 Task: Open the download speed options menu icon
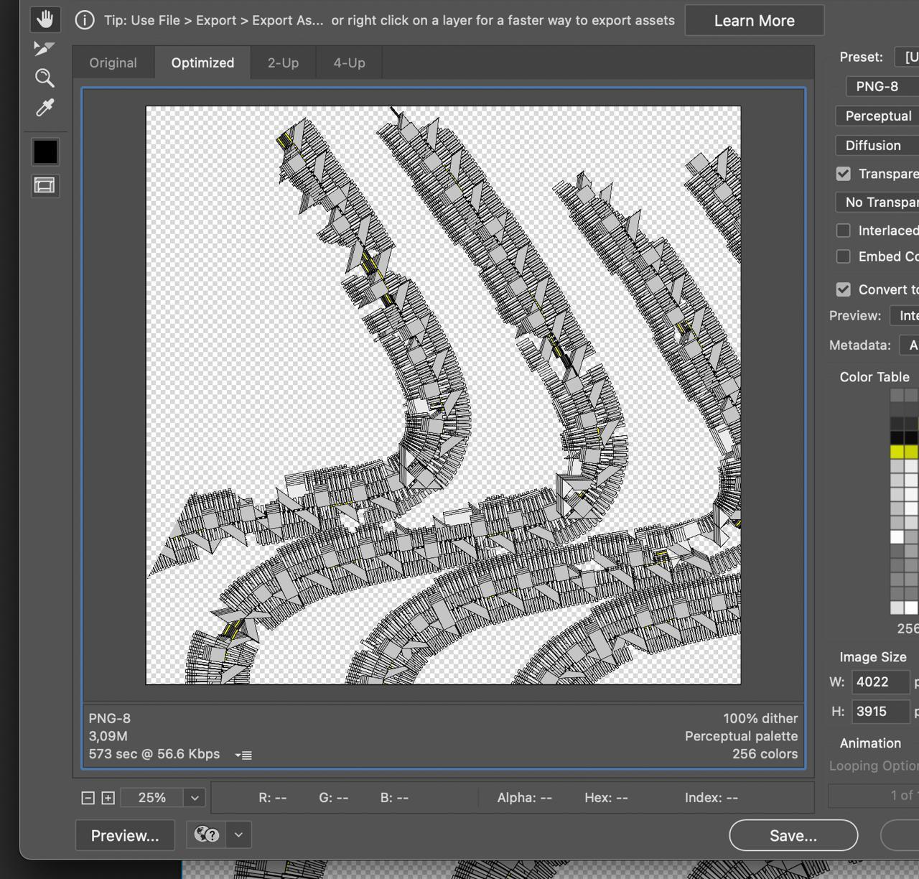point(244,755)
